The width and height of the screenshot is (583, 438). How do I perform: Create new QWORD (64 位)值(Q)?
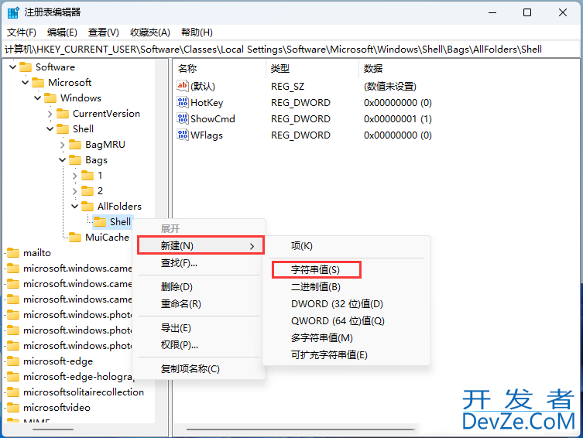(347, 321)
